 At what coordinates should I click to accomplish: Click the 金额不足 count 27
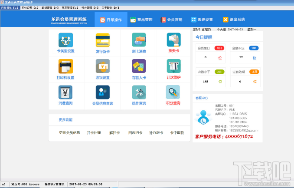[x=241, y=57]
